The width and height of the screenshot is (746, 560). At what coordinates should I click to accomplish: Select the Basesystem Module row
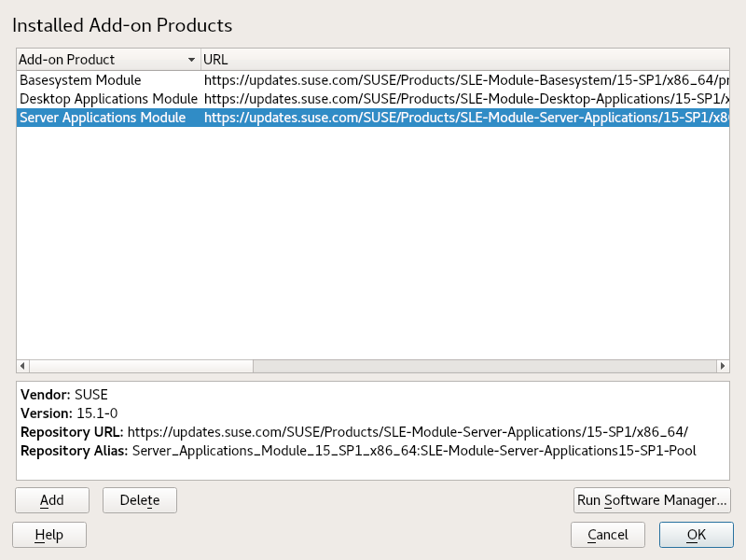click(x=80, y=80)
